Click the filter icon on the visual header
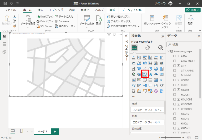This screenshot has height=140, width=202. click(109, 35)
